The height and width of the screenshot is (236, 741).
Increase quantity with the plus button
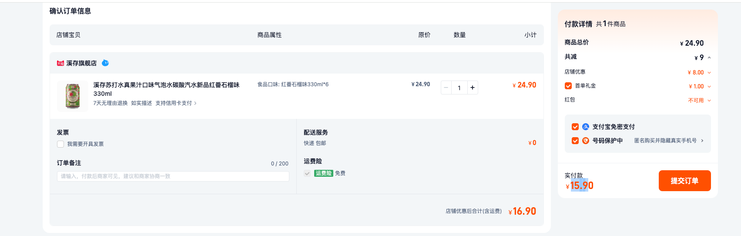[473, 88]
